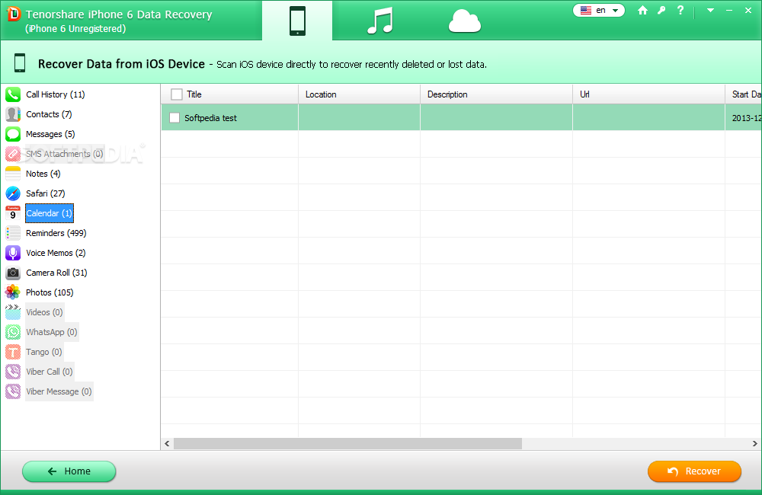Click the Videos clapperboard icon
This screenshot has height=495, width=762.
13,312
